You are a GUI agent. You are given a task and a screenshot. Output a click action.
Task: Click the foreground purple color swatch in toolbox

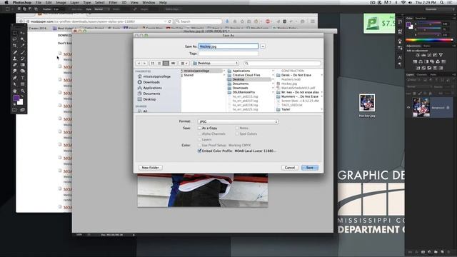[x=16, y=98]
